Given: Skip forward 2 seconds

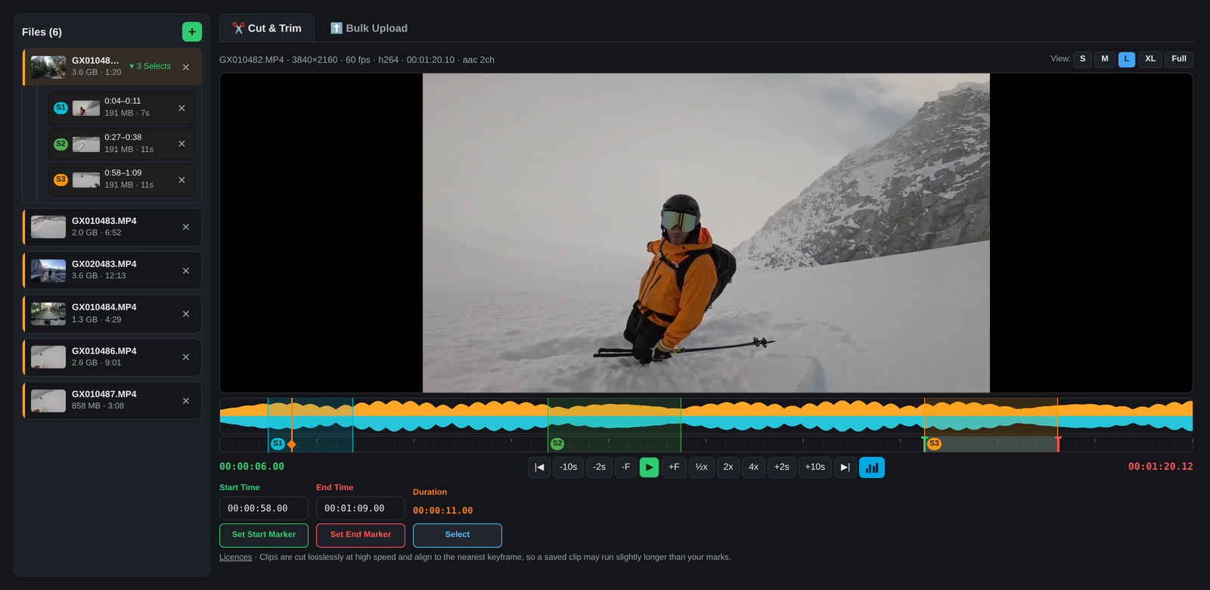Looking at the screenshot, I should point(782,467).
